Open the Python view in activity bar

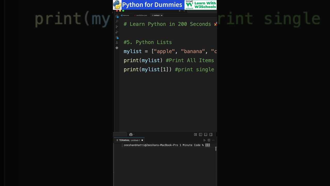pyautogui.click(x=117, y=48)
